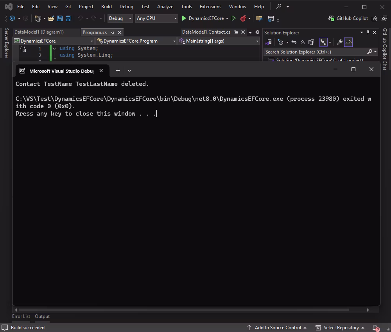391x332 pixels.
Task: Click Start Without Debugging outline play icon
Action: (234, 18)
